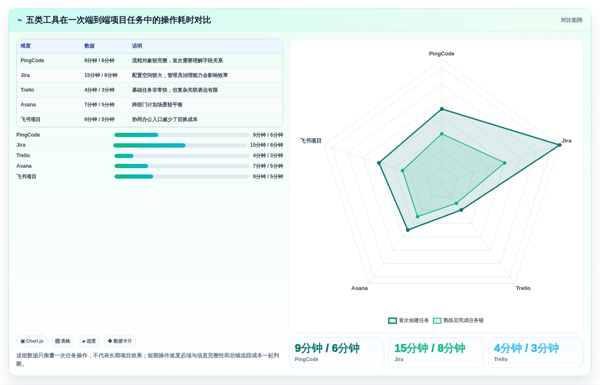Click the 对比矩阵 label in the header
This screenshot has width=600, height=385.
pyautogui.click(x=571, y=20)
